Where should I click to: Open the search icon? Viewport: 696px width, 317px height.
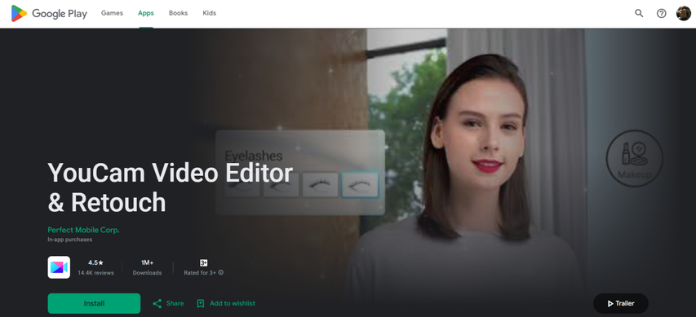(x=639, y=13)
